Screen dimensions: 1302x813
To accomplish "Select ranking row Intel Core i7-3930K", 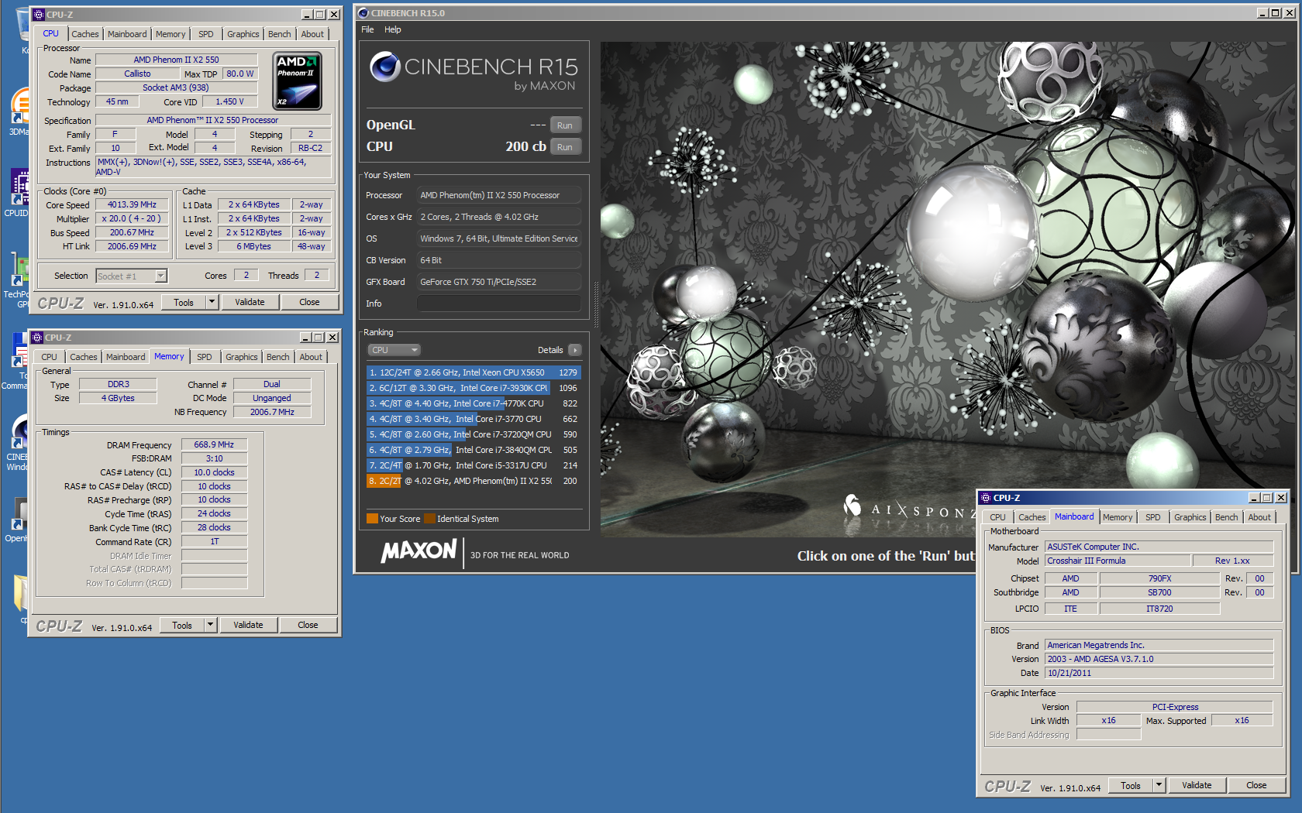I will coord(473,388).
